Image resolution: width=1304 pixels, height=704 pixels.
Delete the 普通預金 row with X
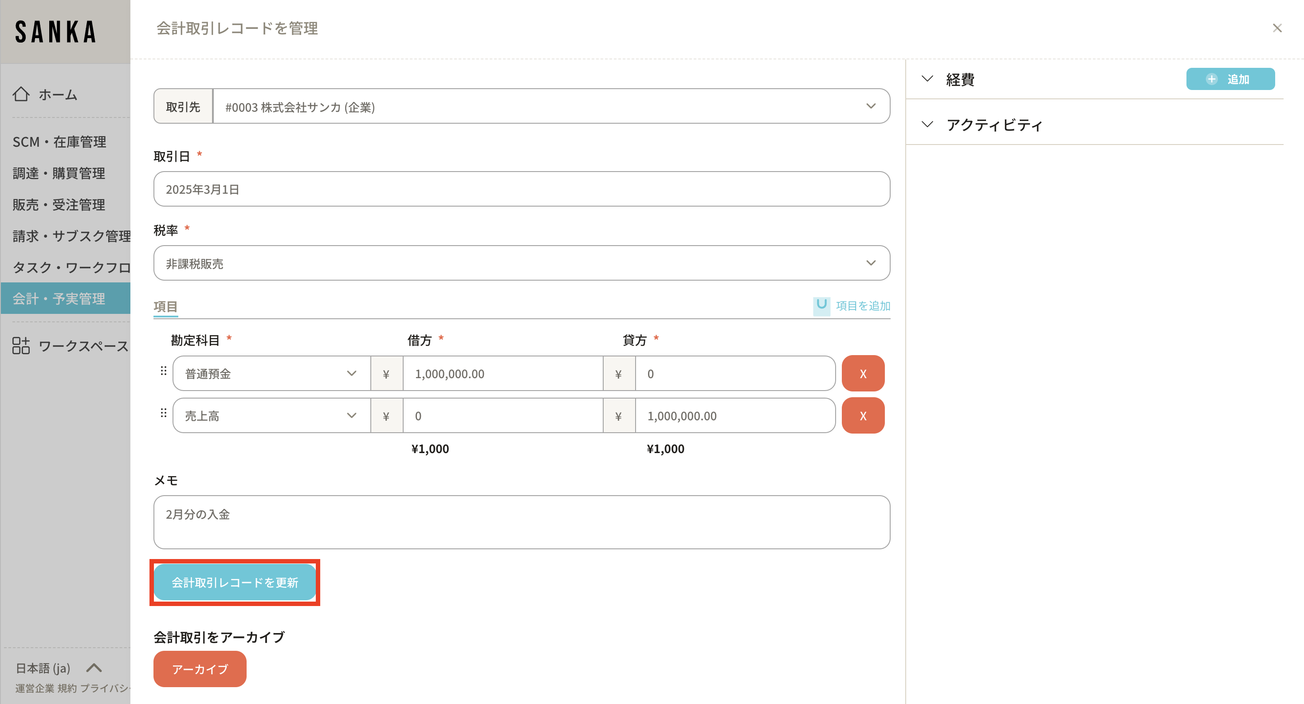tap(863, 374)
